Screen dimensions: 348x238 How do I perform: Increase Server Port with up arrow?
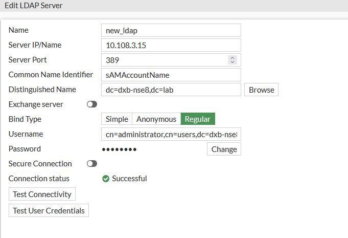(x=233, y=58)
